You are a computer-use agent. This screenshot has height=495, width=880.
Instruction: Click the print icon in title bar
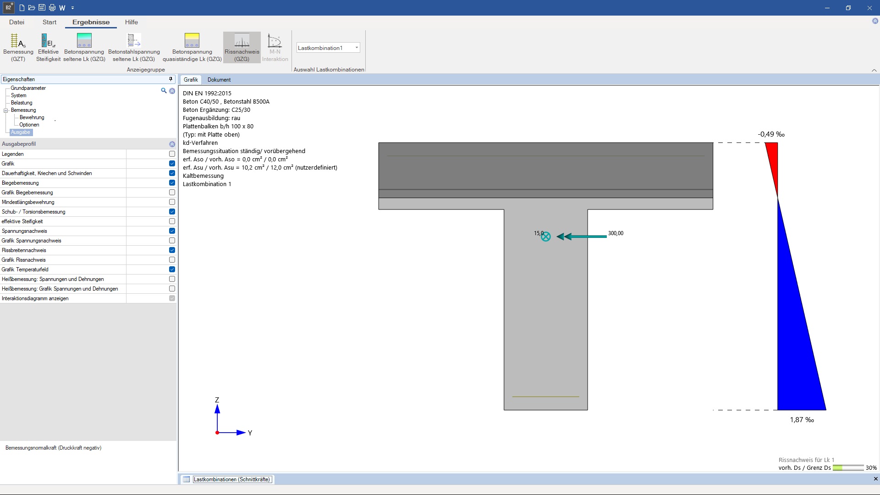[52, 8]
